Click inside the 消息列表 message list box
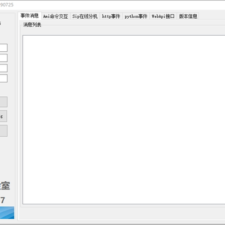Viewport: 225px width, 225px height. point(124,119)
